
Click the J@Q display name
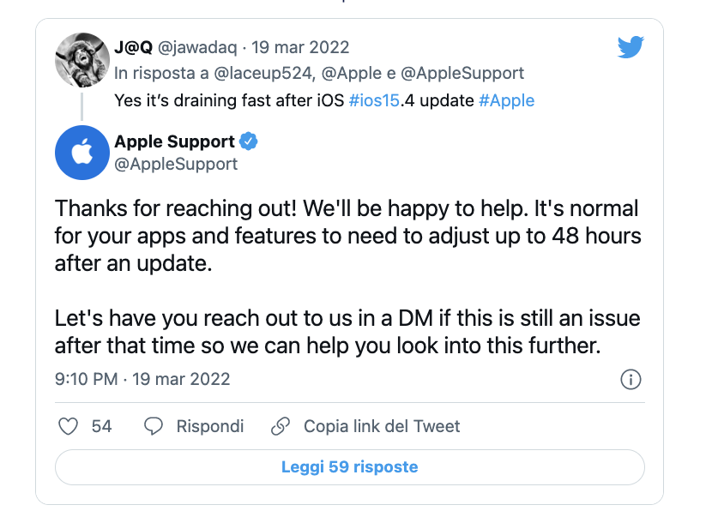coord(133,47)
